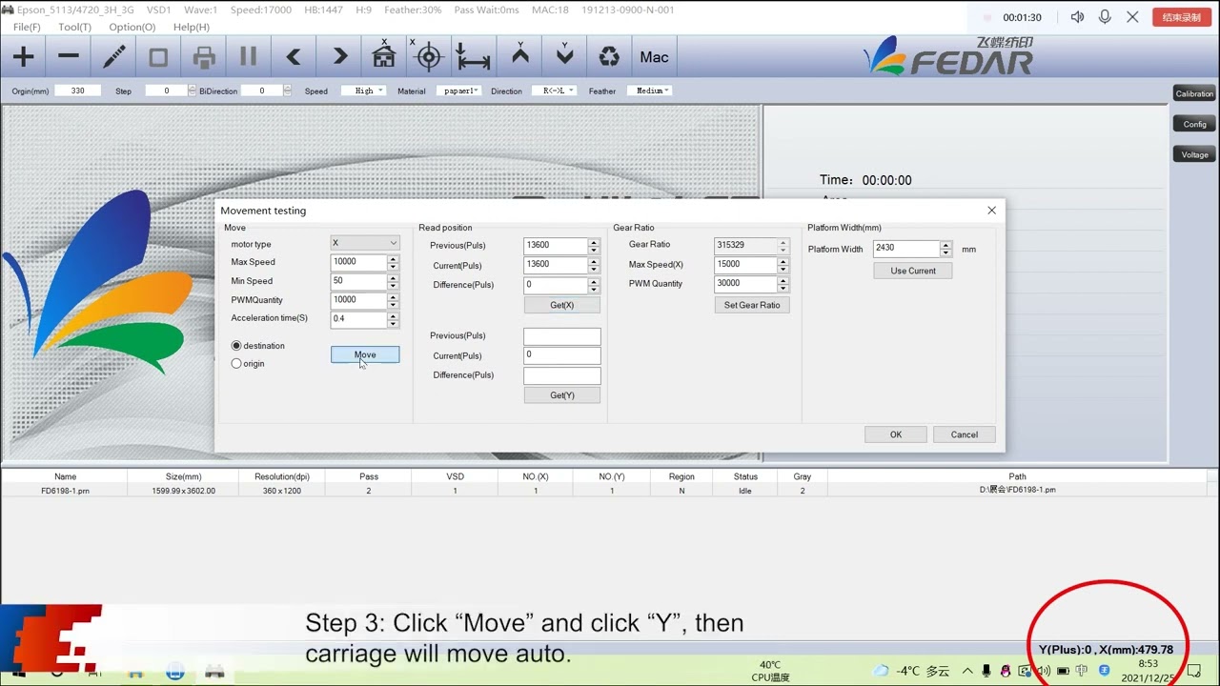Open the Help(H) menu
Viewport: 1220px width, 686px height.
point(191,27)
